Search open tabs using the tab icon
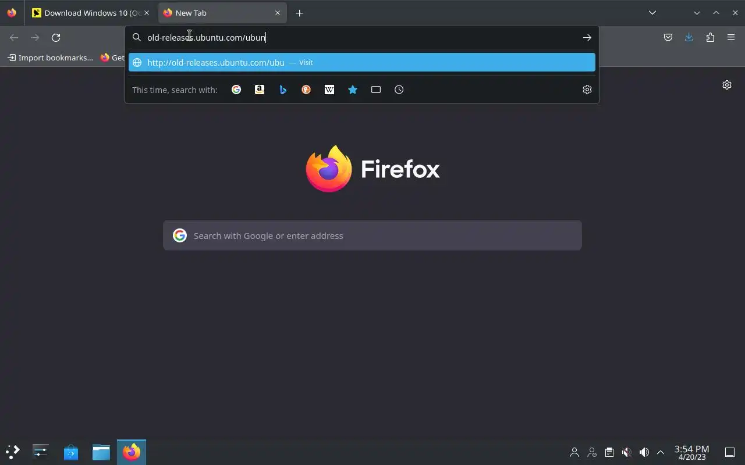Screen dimensions: 745x465 point(376,90)
